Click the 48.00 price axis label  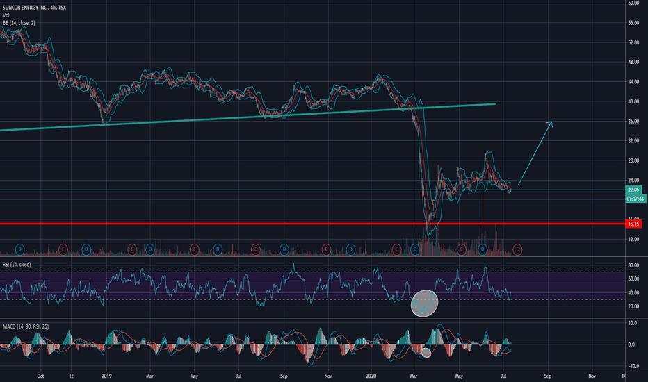coord(633,63)
